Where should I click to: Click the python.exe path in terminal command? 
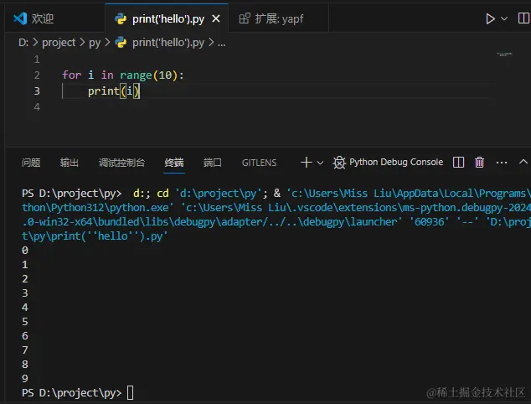pyautogui.click(x=97, y=207)
